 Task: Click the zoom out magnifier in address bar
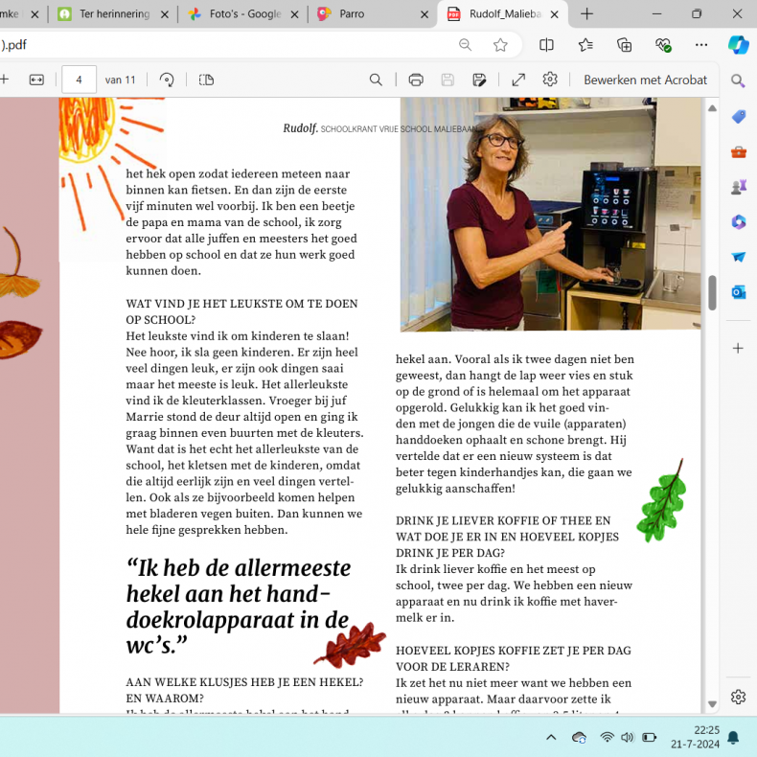pos(465,45)
